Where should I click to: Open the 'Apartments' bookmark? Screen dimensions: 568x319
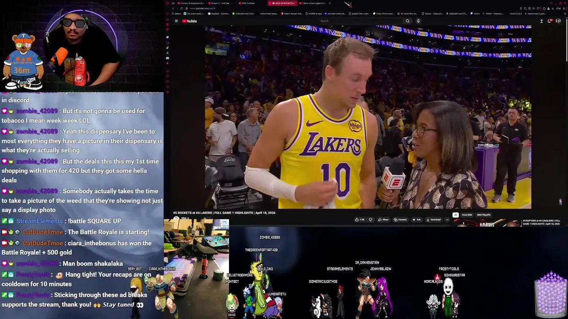pyautogui.click(x=535, y=14)
